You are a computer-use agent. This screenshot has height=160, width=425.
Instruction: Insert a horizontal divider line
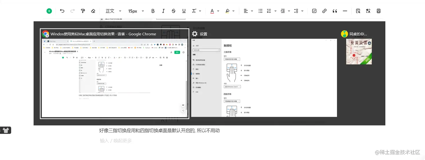point(345,11)
